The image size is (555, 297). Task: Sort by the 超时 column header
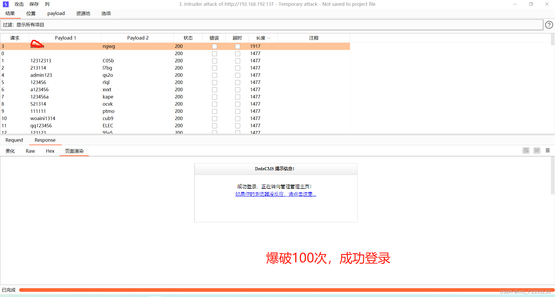click(x=237, y=38)
